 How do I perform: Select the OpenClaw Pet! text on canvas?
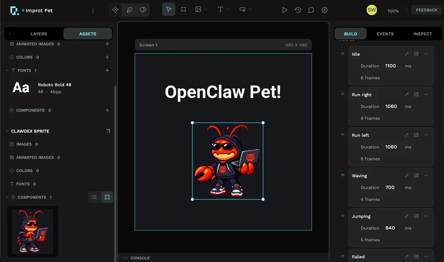[x=223, y=92]
